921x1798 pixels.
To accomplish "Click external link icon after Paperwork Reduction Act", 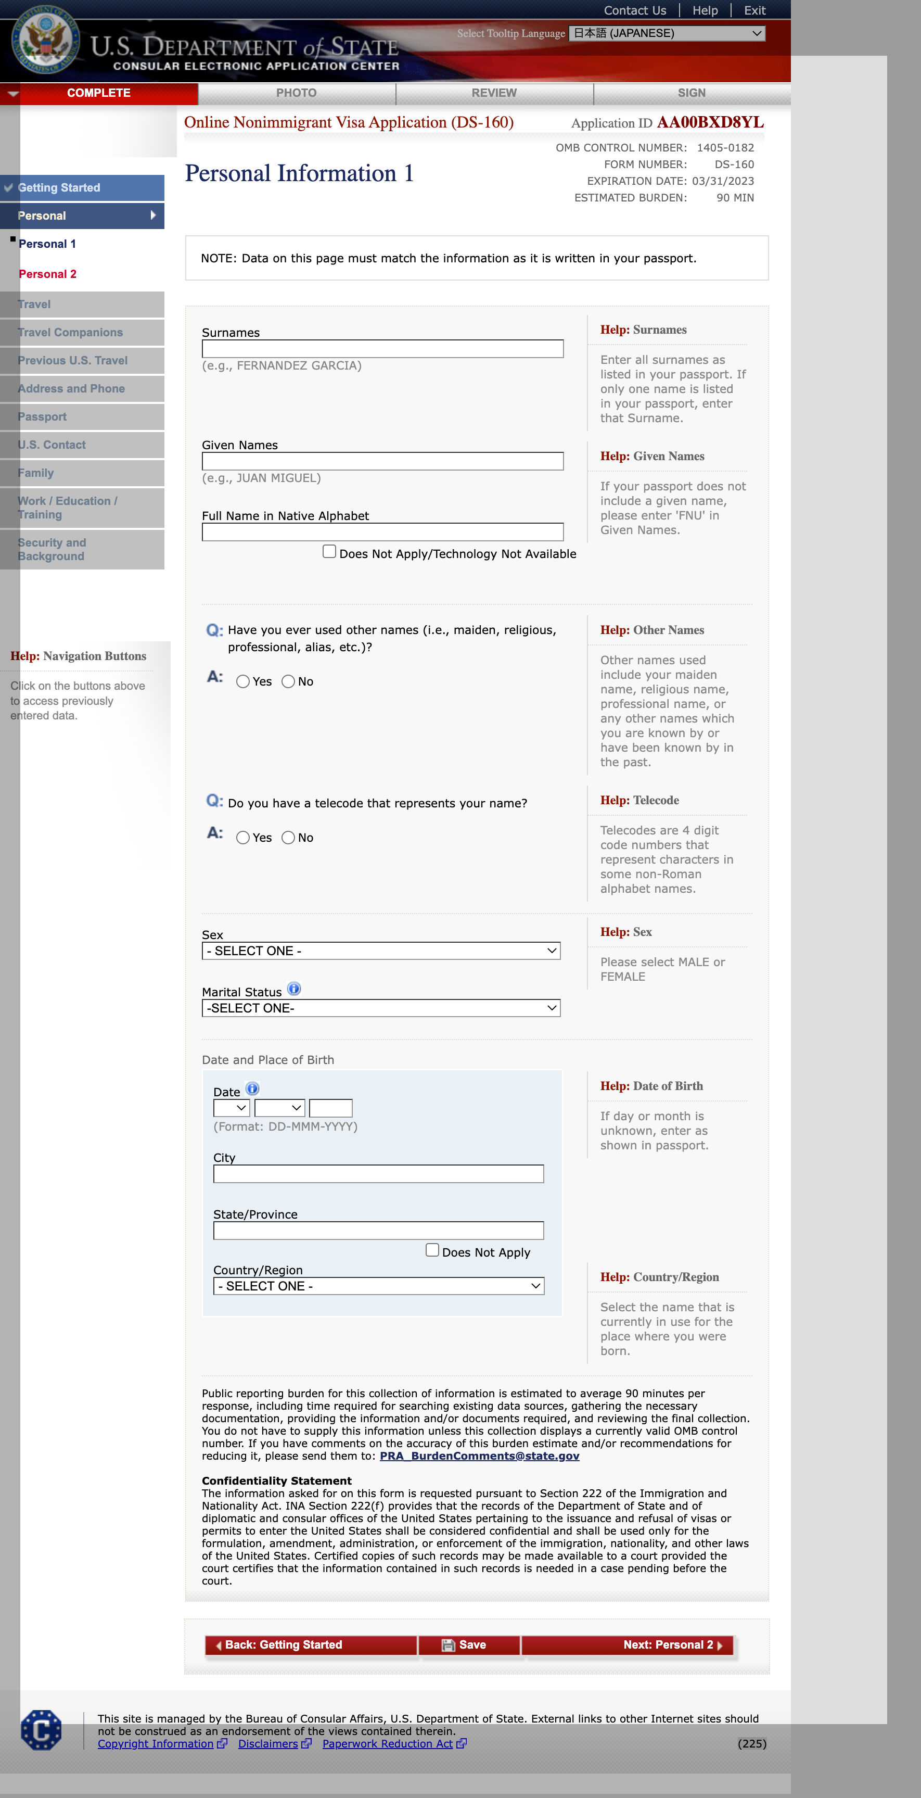I will pyautogui.click(x=461, y=1743).
